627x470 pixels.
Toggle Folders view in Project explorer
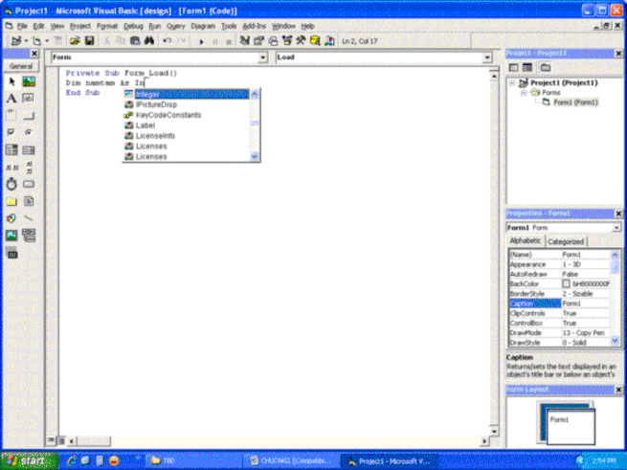click(544, 68)
